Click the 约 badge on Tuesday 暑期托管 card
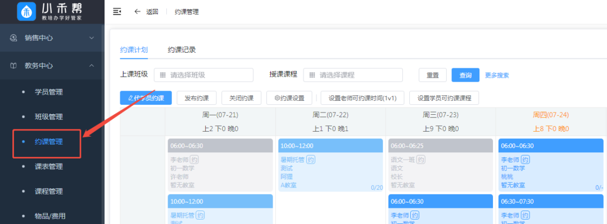 [311, 160]
